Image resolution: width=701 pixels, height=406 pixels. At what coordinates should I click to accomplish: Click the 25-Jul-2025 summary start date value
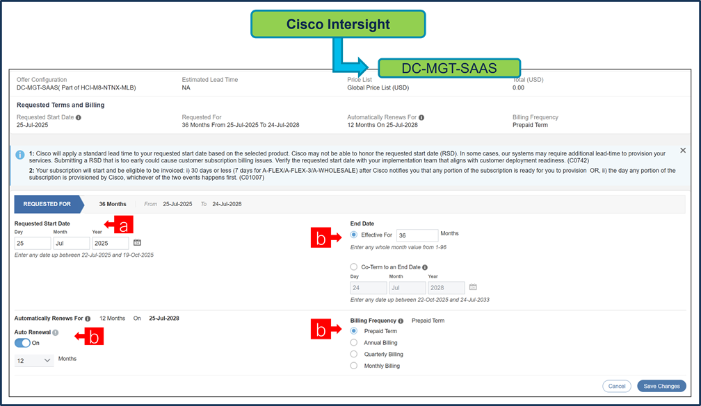pyautogui.click(x=32, y=125)
